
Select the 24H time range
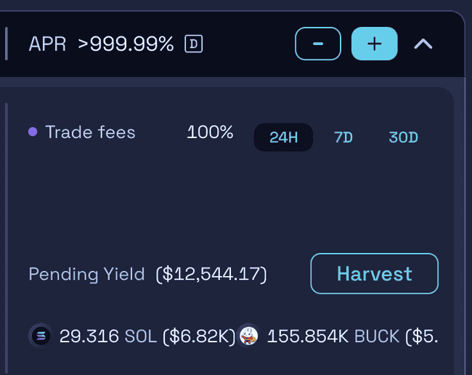coord(283,137)
